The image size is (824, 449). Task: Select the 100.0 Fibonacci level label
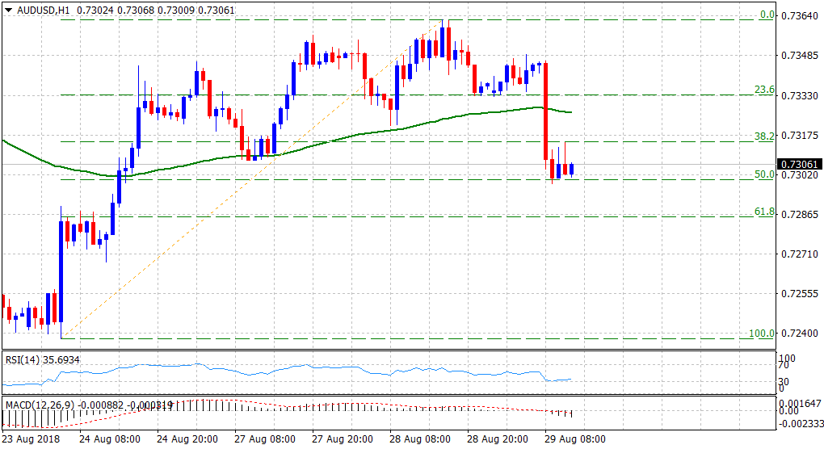point(762,333)
